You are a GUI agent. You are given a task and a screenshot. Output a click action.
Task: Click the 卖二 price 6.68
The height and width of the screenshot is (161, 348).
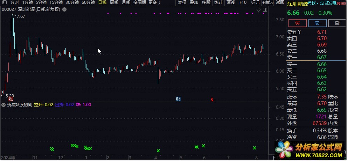(x=322, y=51)
